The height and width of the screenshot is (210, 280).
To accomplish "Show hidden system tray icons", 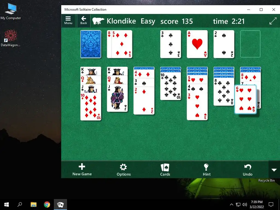I will point(231,205).
